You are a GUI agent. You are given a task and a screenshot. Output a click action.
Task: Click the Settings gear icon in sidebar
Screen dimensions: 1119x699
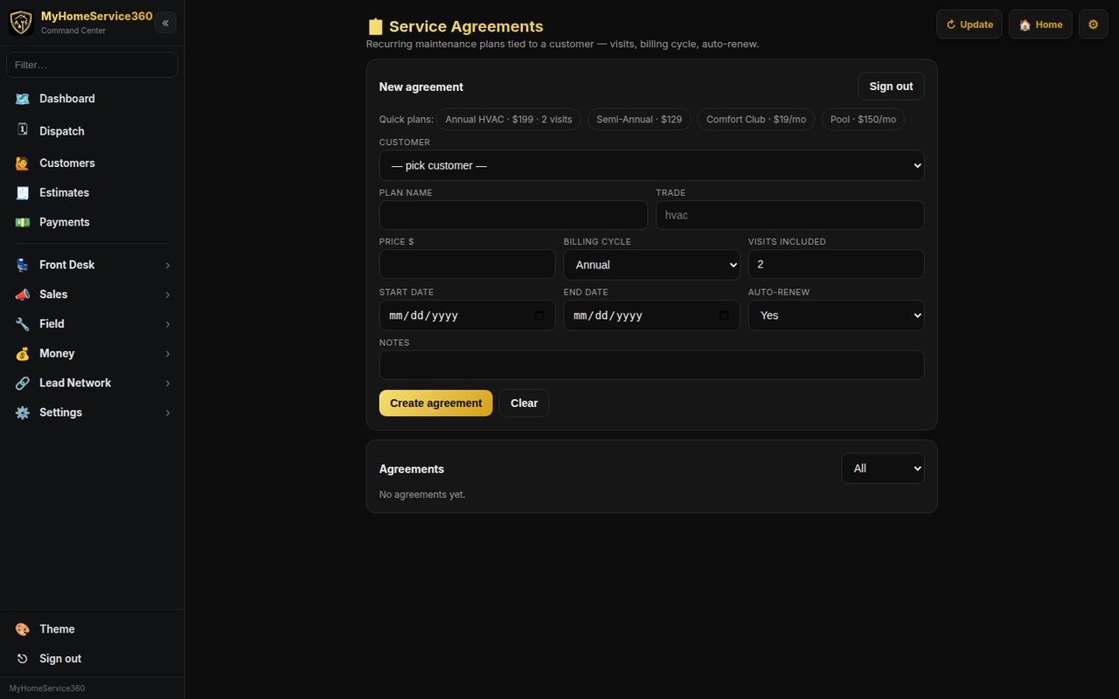23,413
